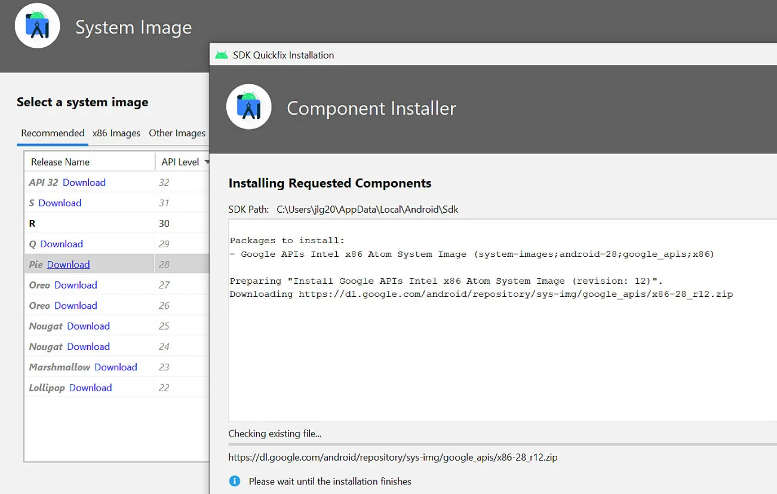The image size is (777, 494).
Task: Download the Nougat API 25 image
Action: pos(88,326)
